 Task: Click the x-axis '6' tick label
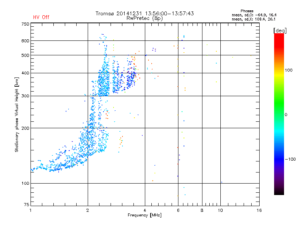(178, 210)
